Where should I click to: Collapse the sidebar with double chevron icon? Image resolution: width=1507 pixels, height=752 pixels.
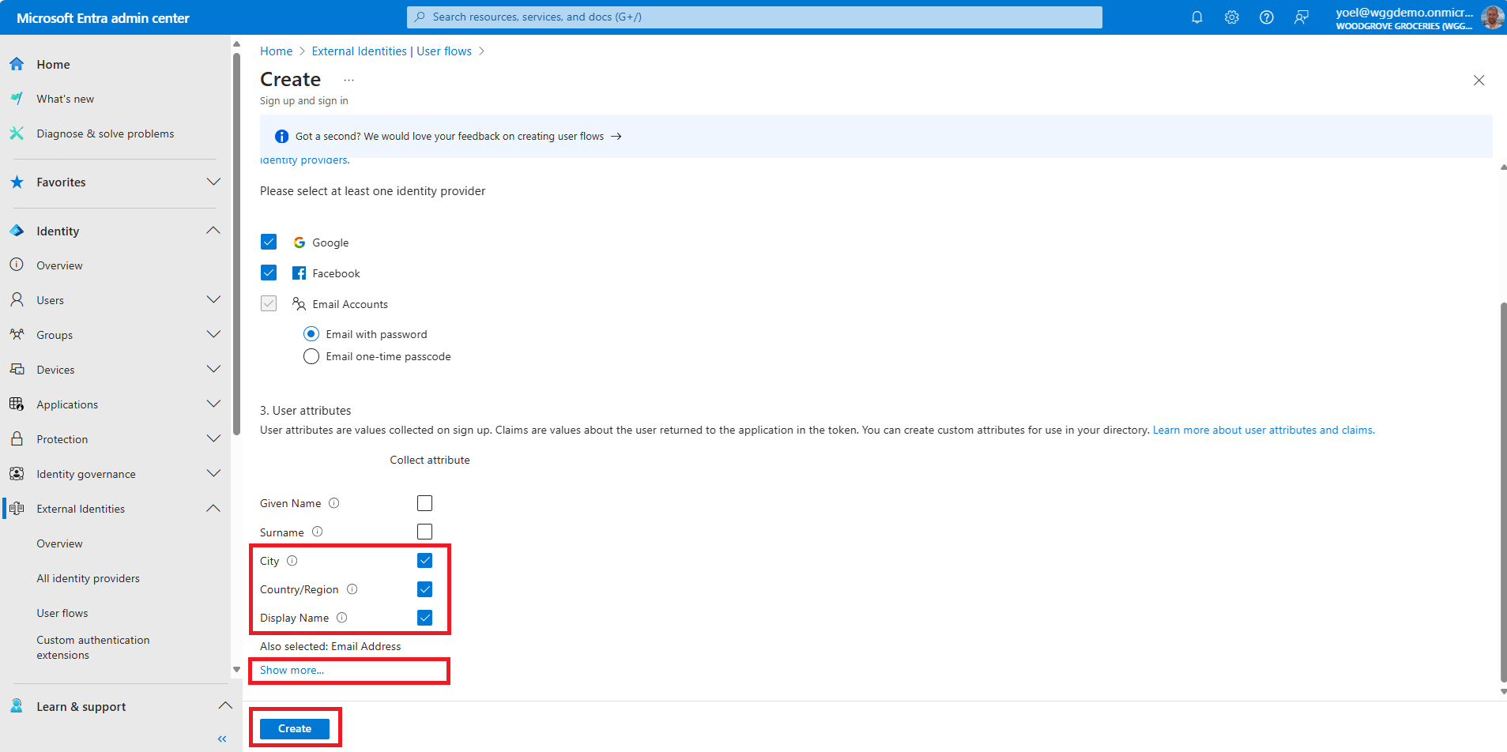(222, 739)
